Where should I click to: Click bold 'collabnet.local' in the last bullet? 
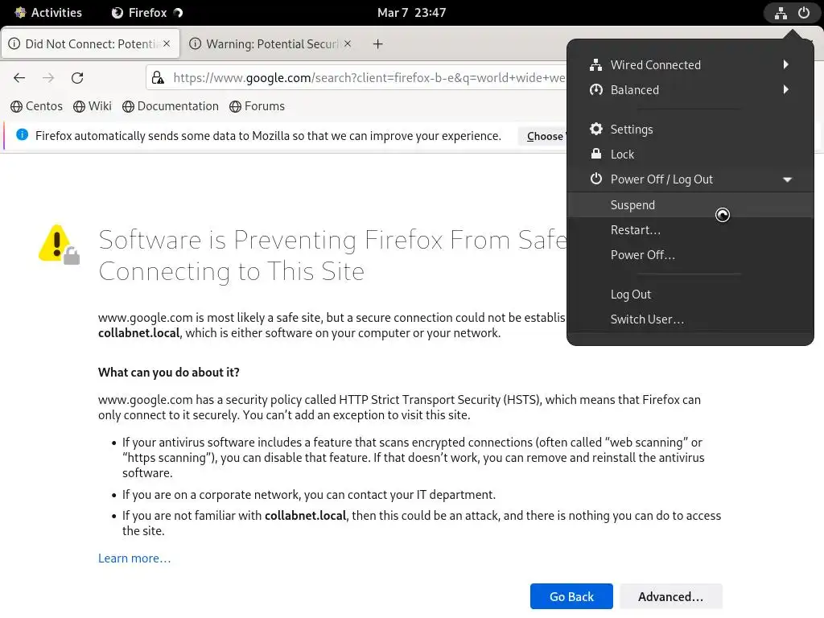tap(305, 516)
